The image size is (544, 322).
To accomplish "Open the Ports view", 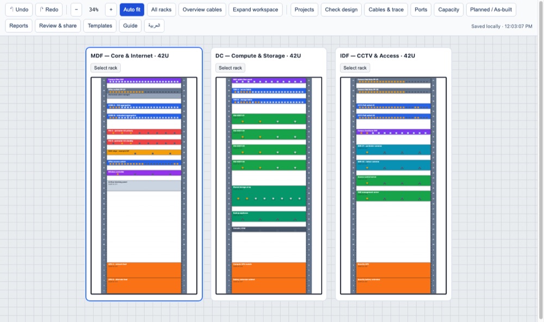I will point(421,10).
